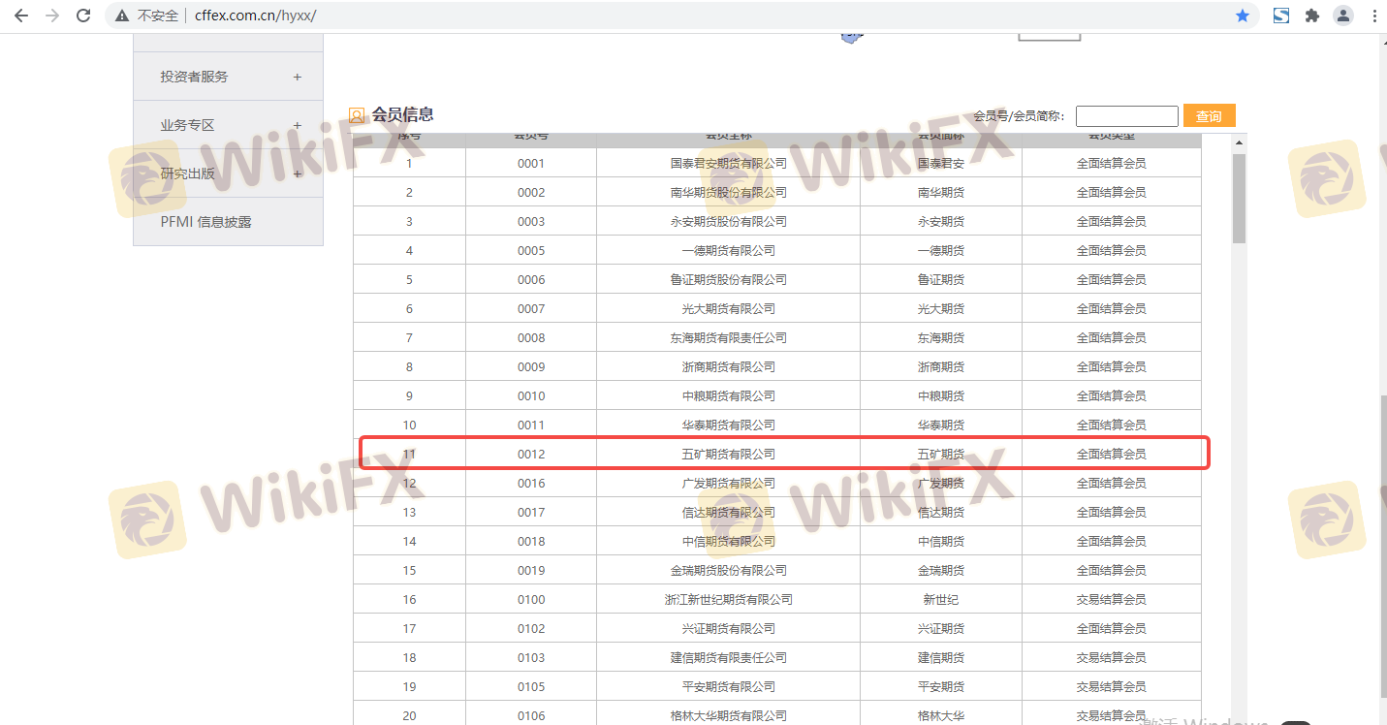Select full name 永安期货股份有限公司
The height and width of the screenshot is (725, 1387).
pos(728,222)
